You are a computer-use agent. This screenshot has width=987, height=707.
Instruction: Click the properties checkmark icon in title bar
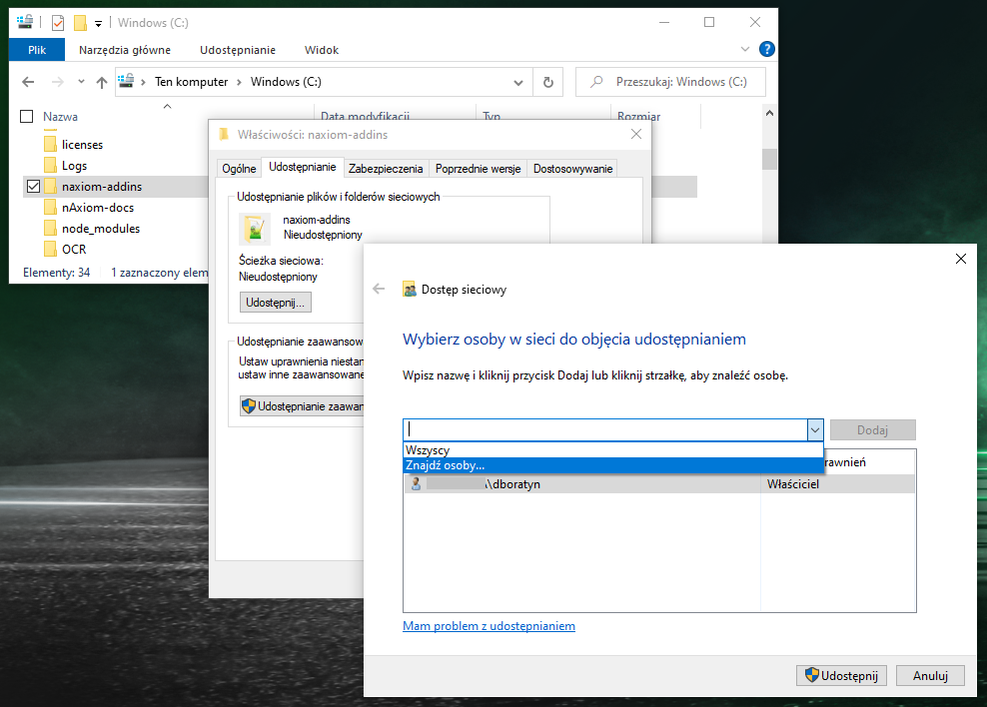click(57, 22)
